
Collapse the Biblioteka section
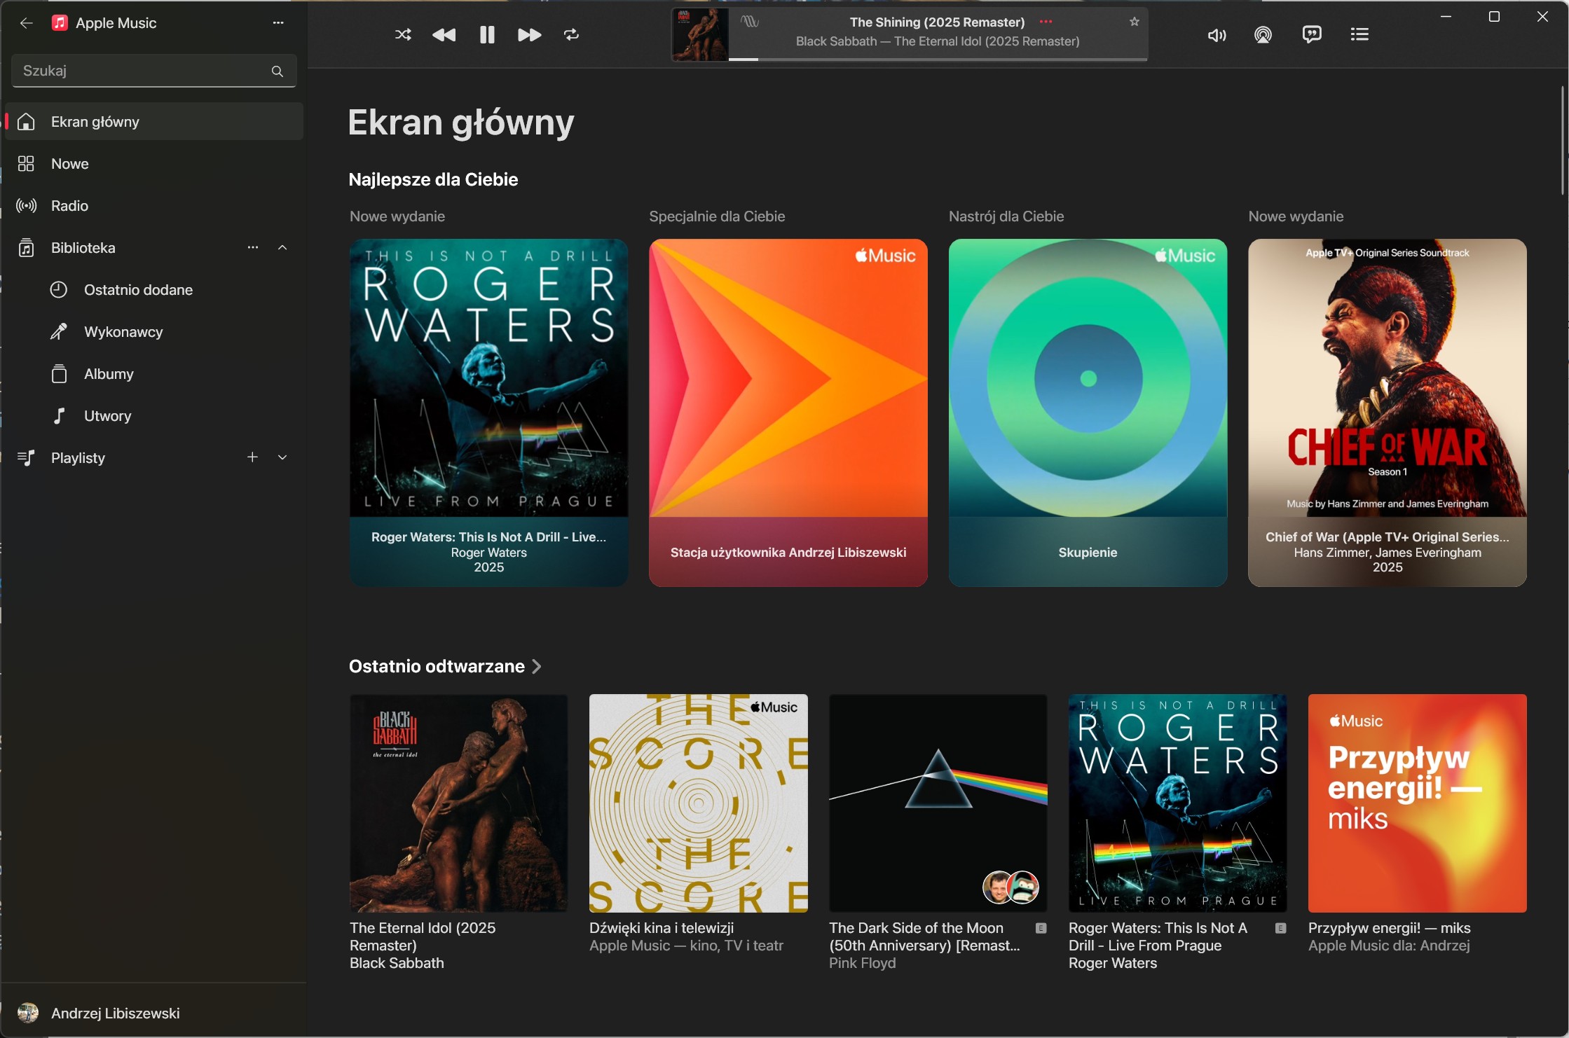click(282, 247)
